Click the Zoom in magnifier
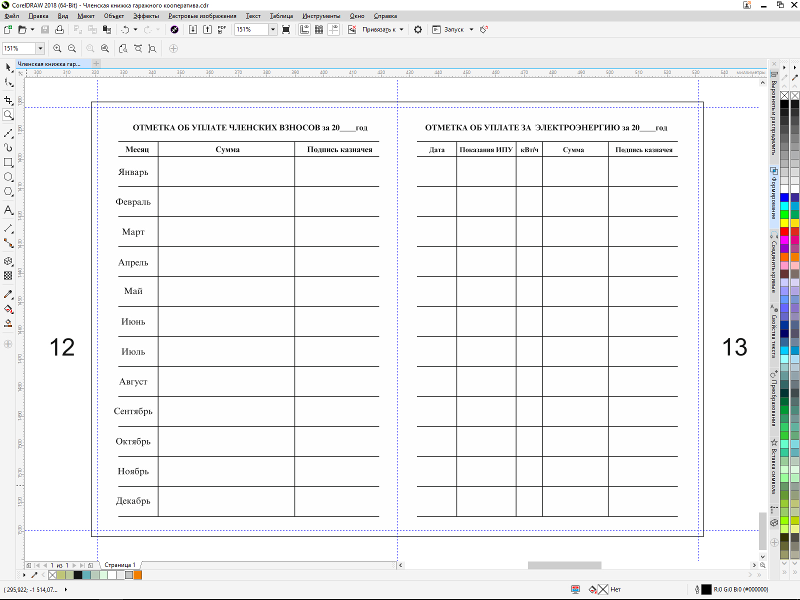 click(x=57, y=48)
